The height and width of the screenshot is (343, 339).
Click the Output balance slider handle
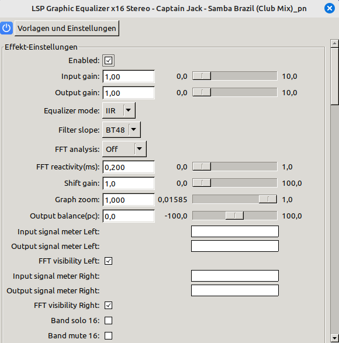tap(234, 216)
